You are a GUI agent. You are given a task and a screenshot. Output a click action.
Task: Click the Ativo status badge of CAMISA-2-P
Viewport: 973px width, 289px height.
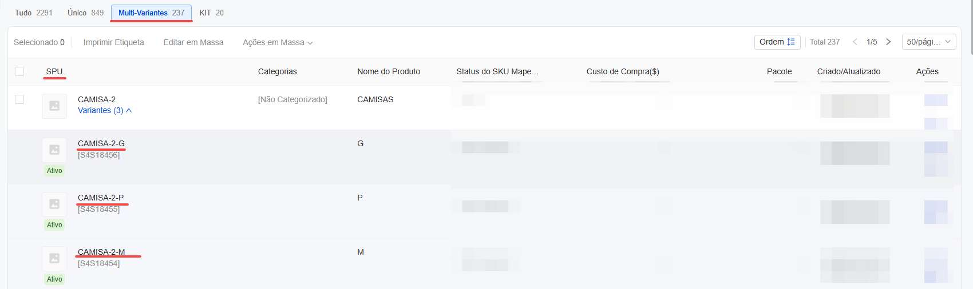click(54, 225)
